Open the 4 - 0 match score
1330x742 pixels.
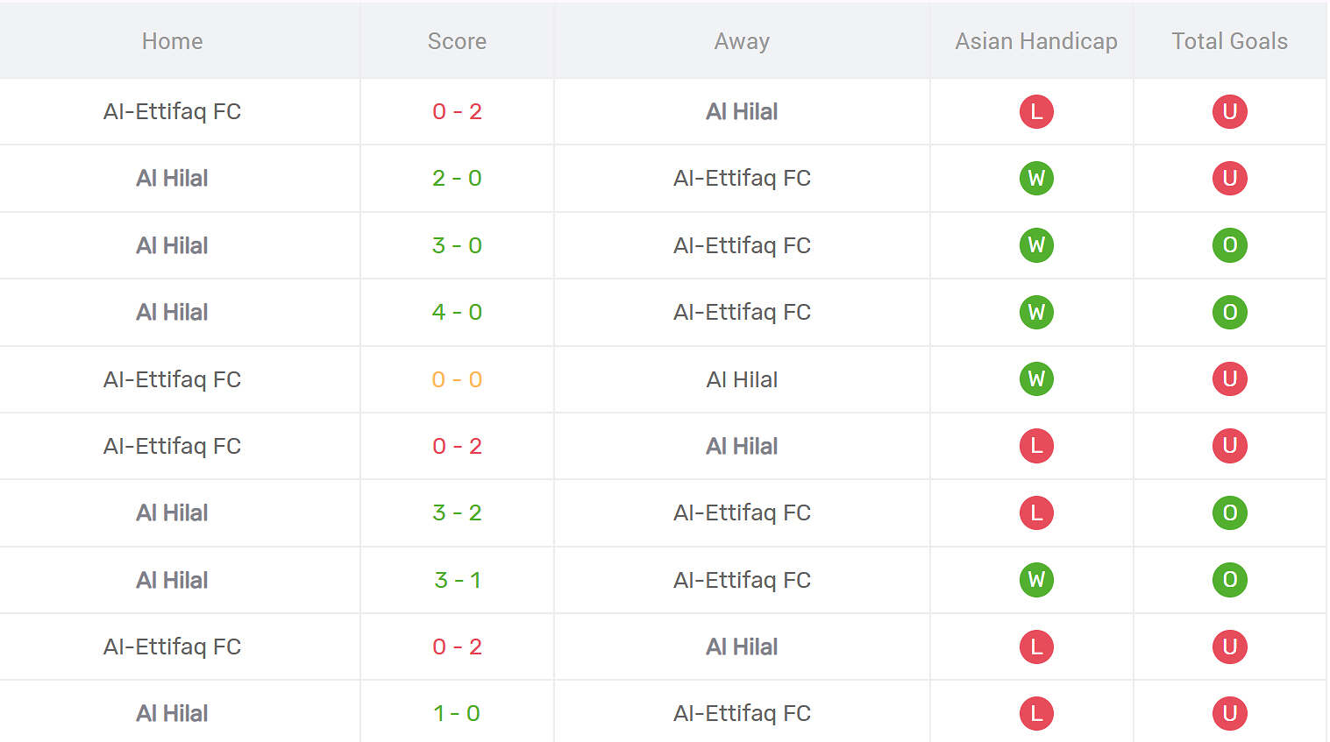pos(457,313)
